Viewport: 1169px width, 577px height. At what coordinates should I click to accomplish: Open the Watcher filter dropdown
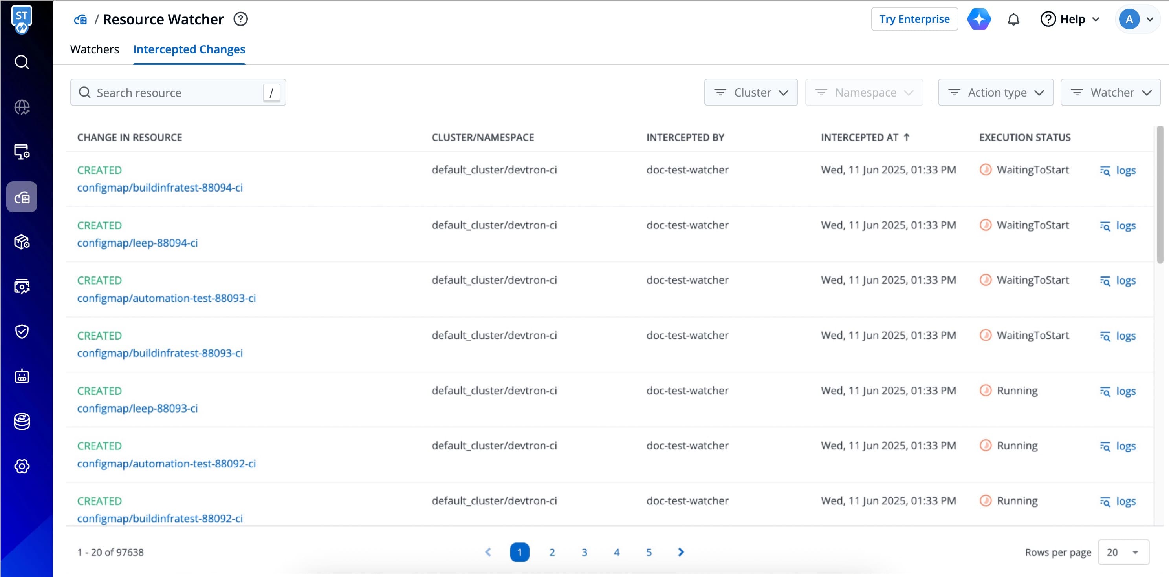click(x=1110, y=93)
